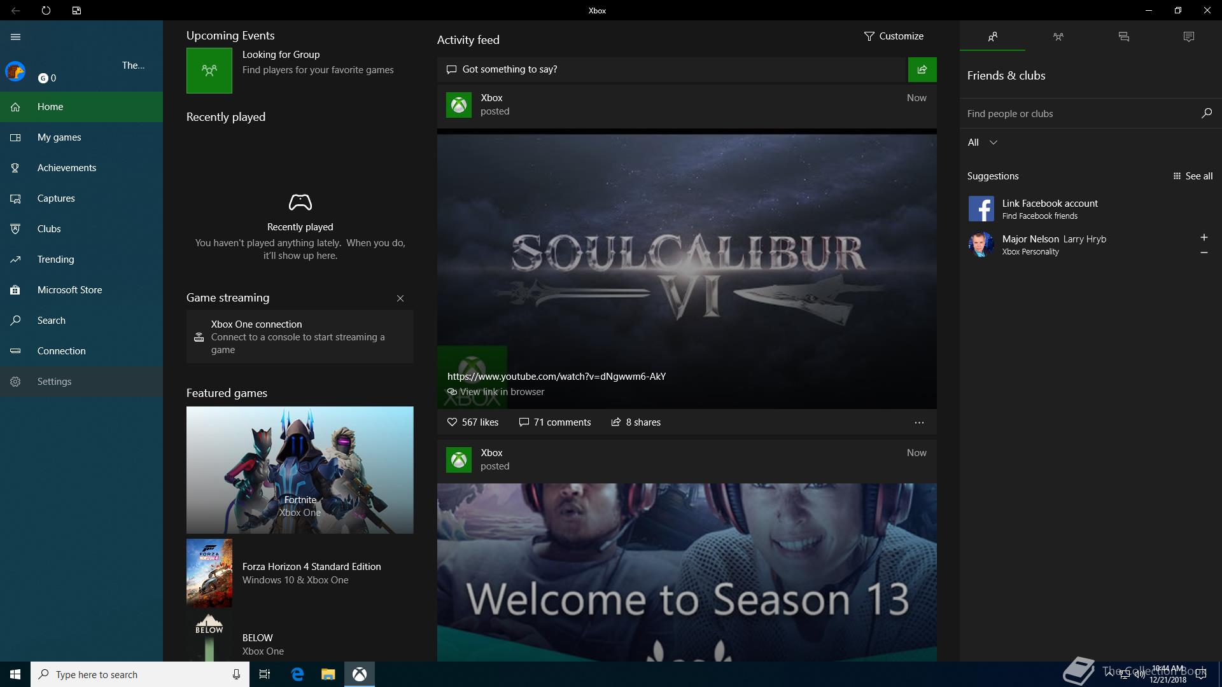Open the hamburger navigation menu
1222x687 pixels.
tap(15, 37)
